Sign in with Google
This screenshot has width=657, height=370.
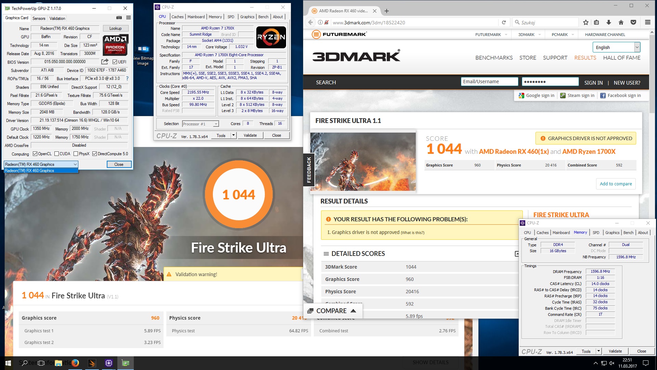tap(536, 96)
